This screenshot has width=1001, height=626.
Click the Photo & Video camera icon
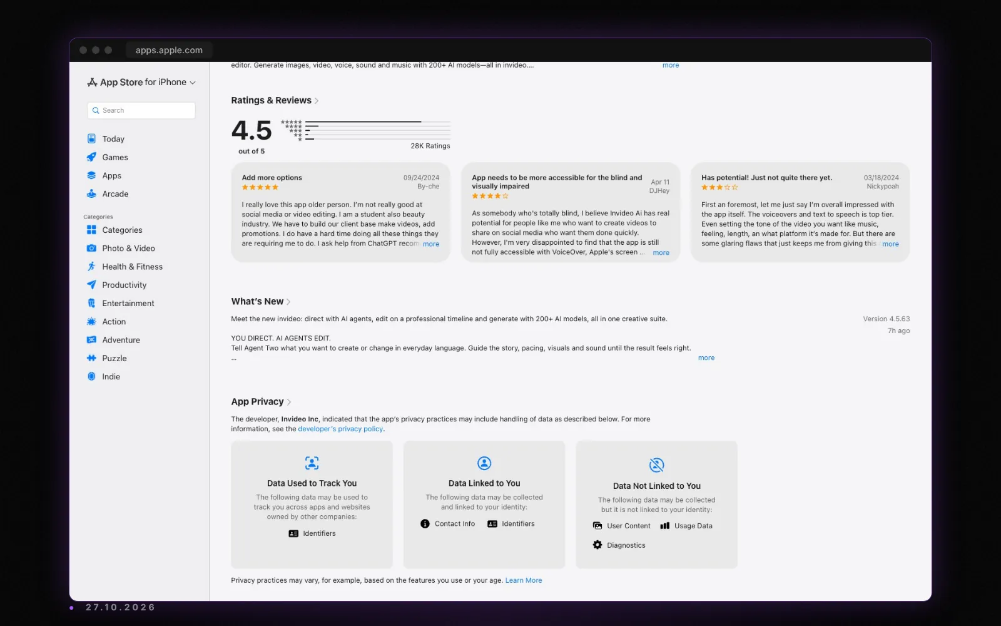click(x=91, y=249)
